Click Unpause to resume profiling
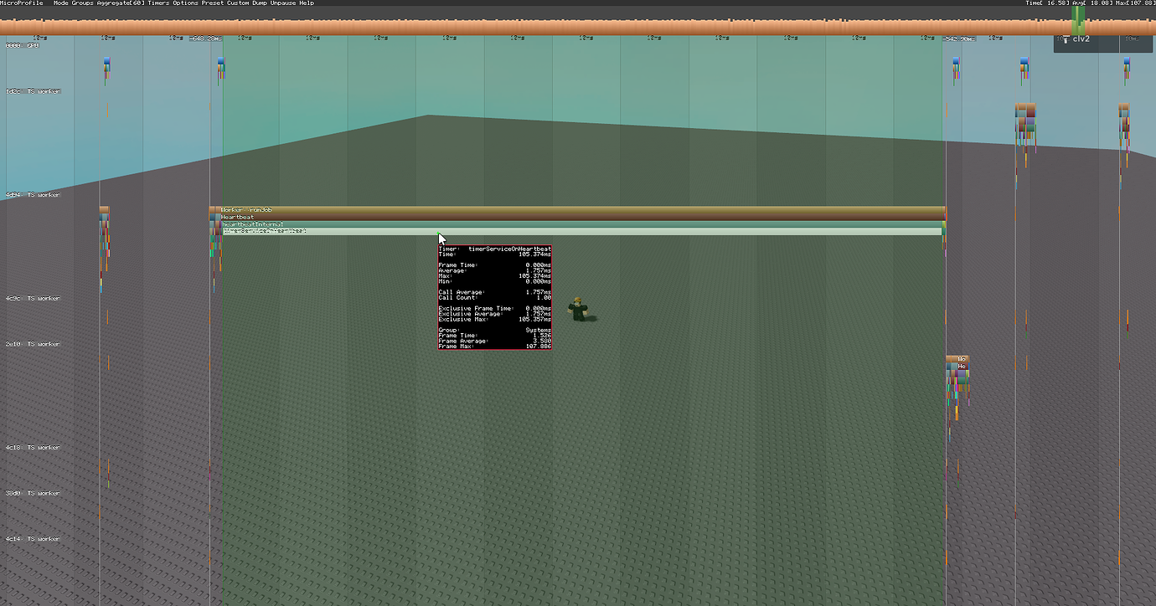The height and width of the screenshot is (606, 1156). [283, 3]
